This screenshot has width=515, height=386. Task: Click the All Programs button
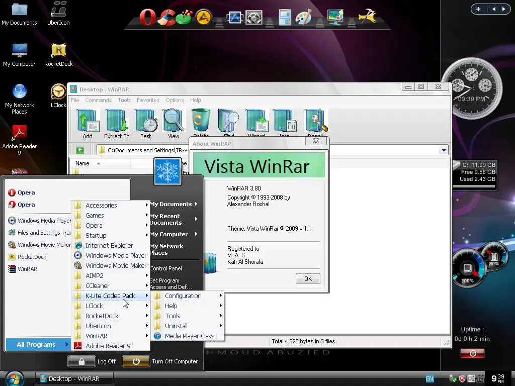point(38,344)
